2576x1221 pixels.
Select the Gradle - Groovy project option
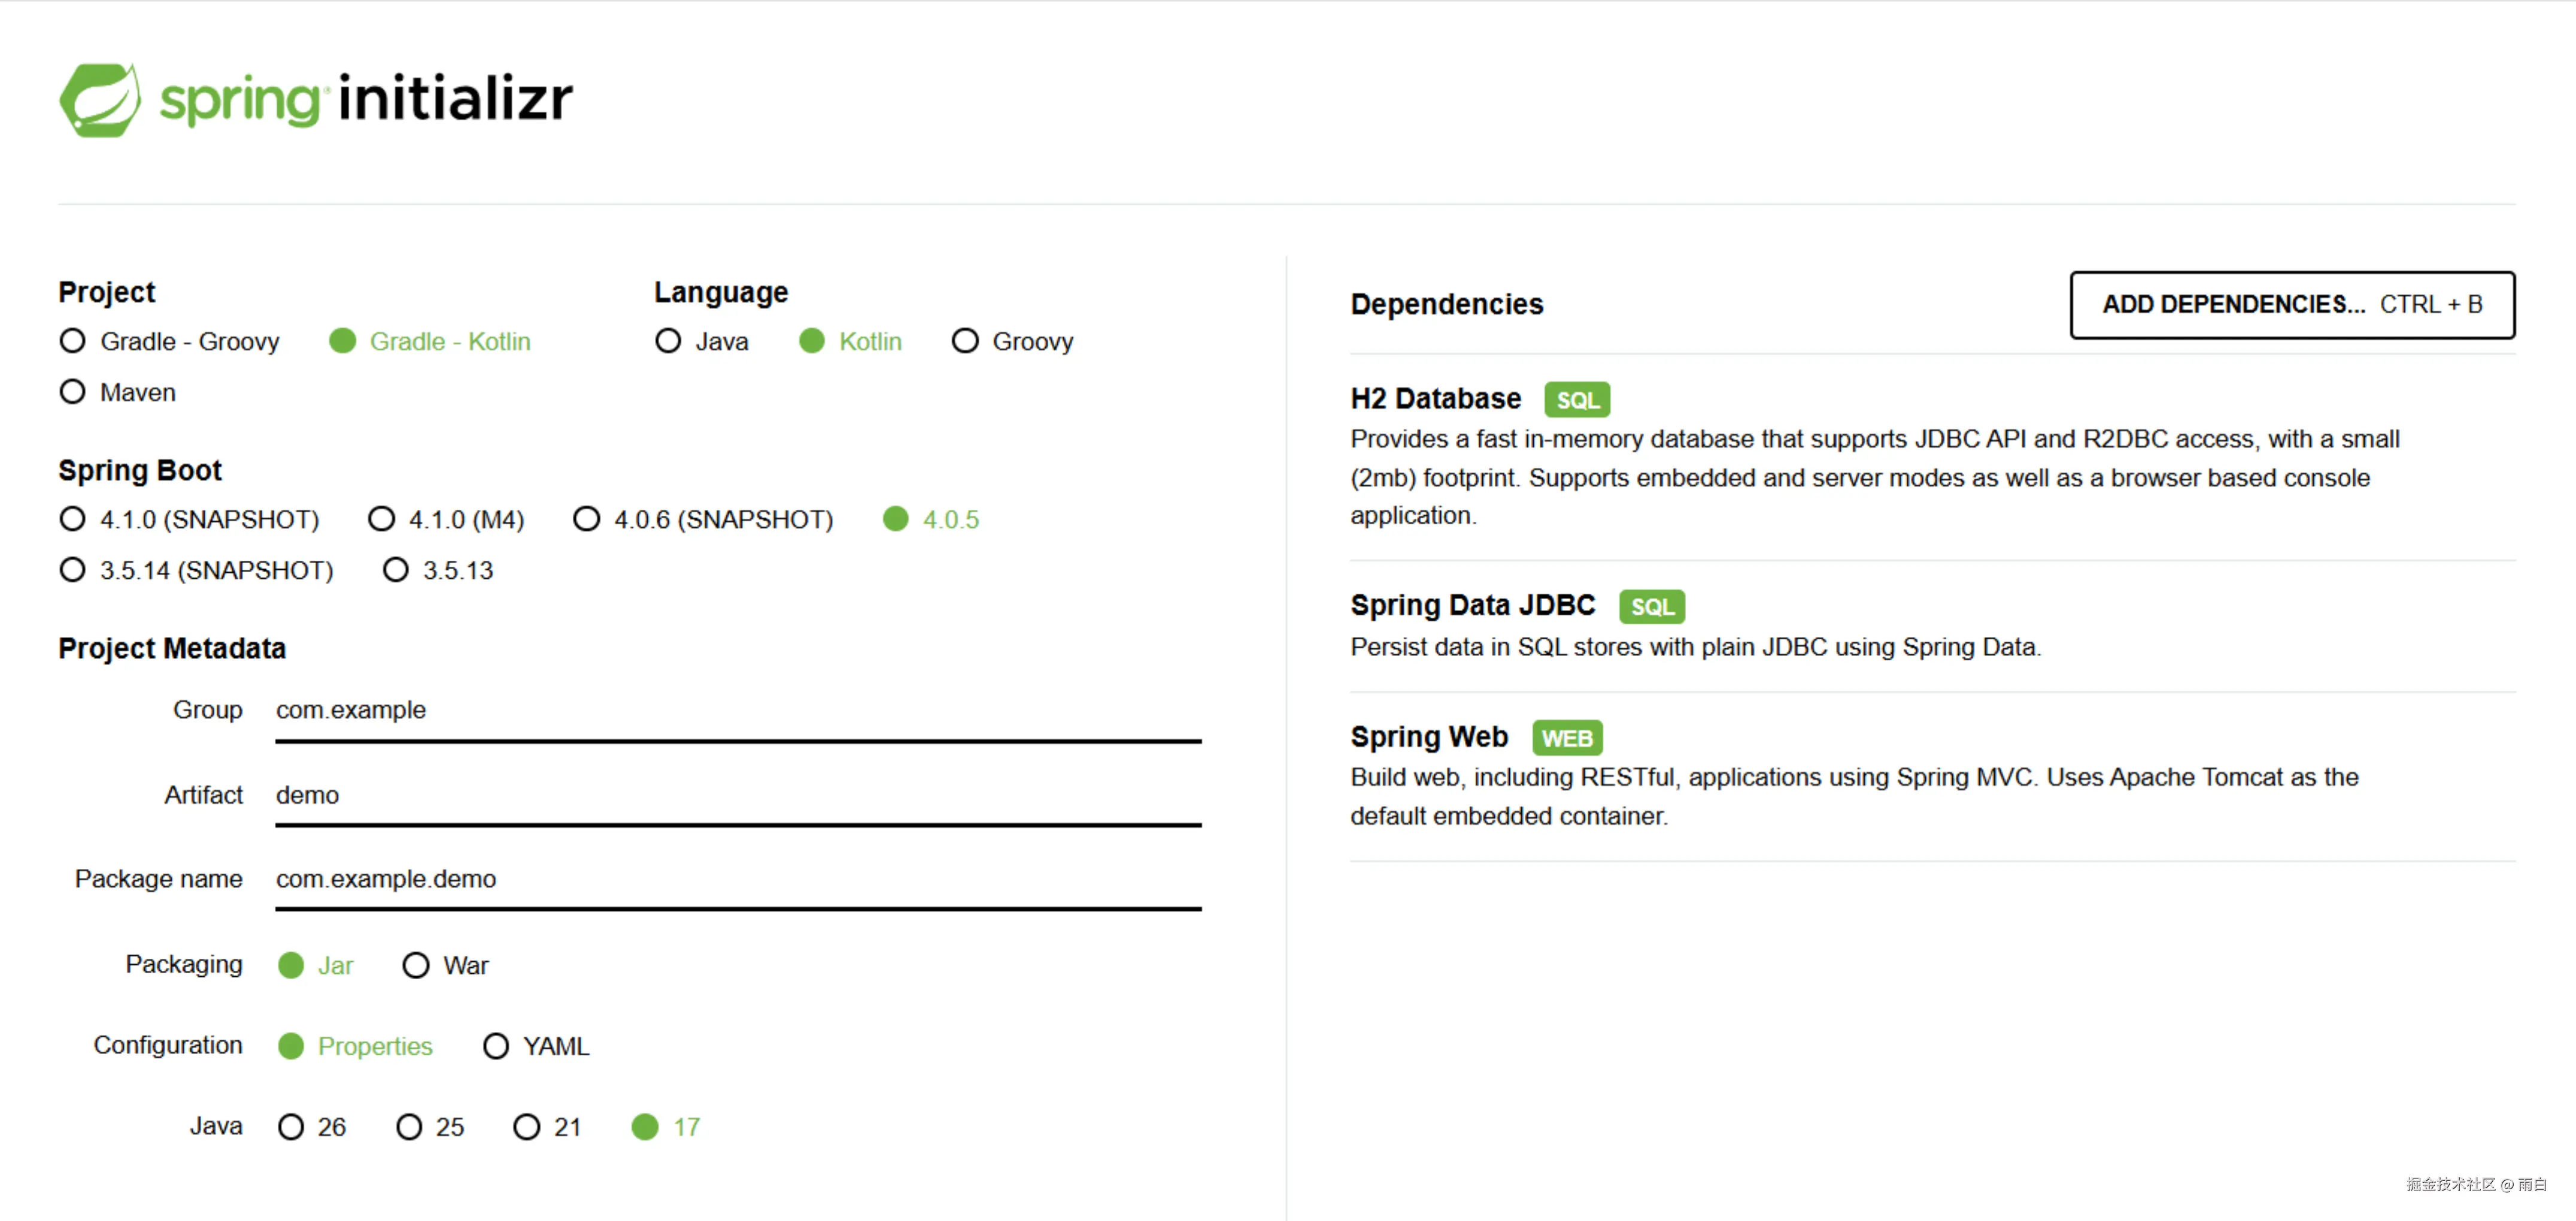pos(73,341)
